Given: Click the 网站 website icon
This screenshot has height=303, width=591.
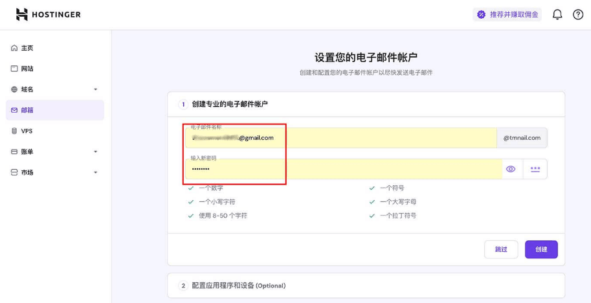Looking at the screenshot, I should pos(14,69).
